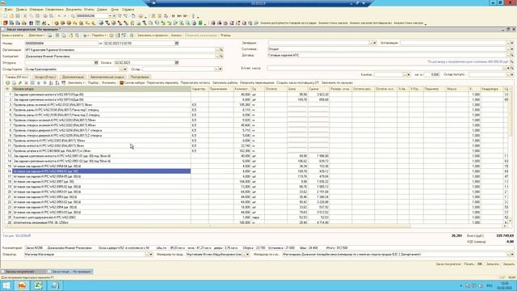Expand the Перейти dropdown menu

pos(99,36)
